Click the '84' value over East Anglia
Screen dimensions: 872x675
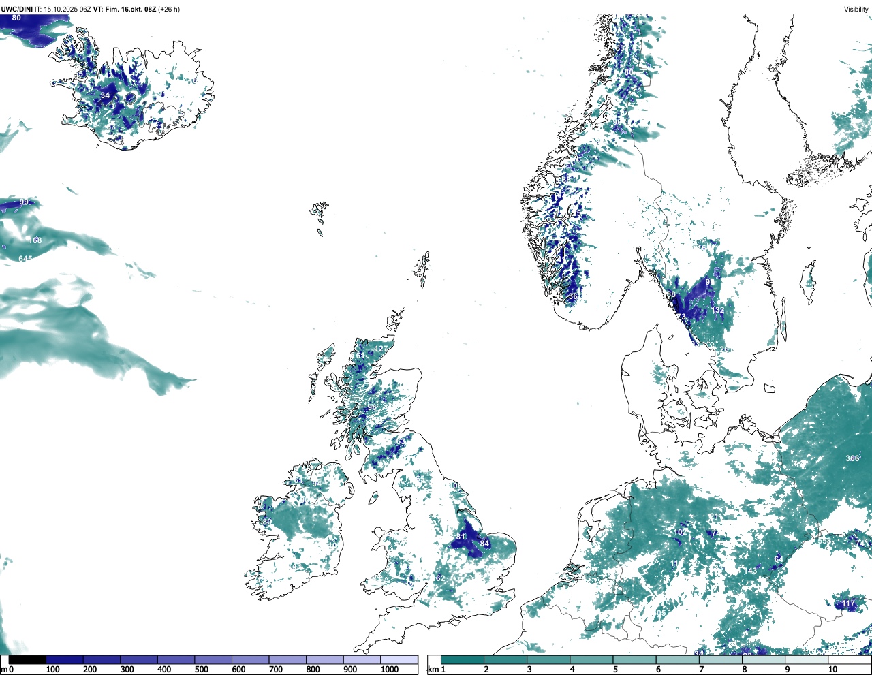pyautogui.click(x=484, y=544)
